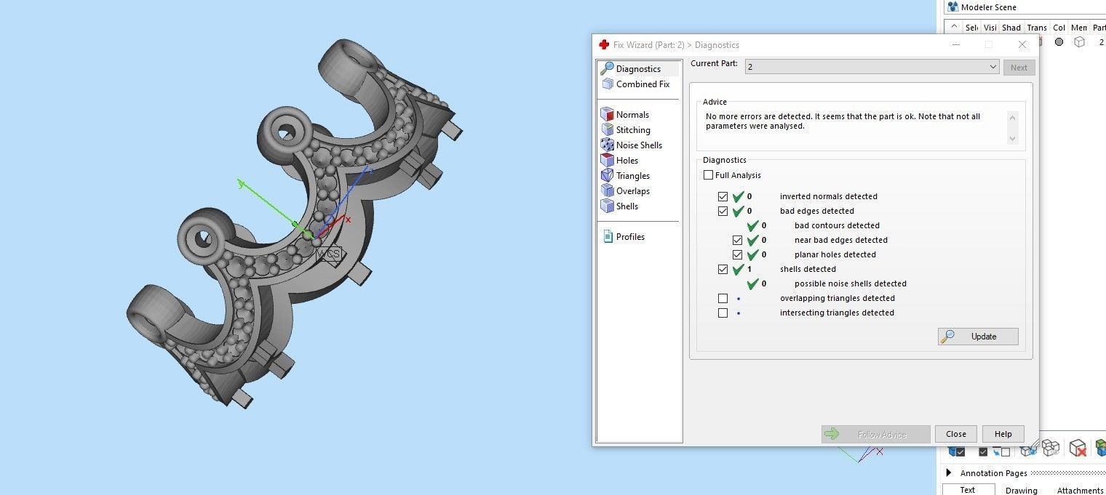The width and height of the screenshot is (1106, 495).
Task: Click the WCS label in the viewport
Action: [x=328, y=254]
